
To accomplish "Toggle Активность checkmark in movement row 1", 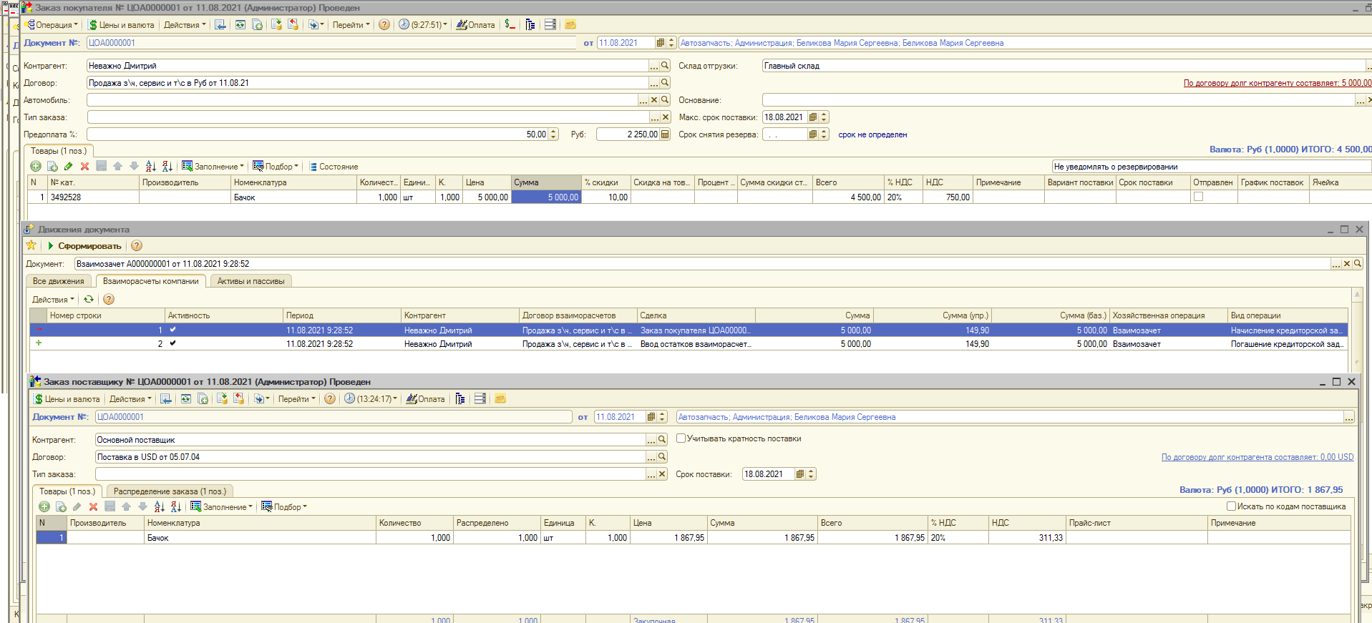I will coord(172,330).
